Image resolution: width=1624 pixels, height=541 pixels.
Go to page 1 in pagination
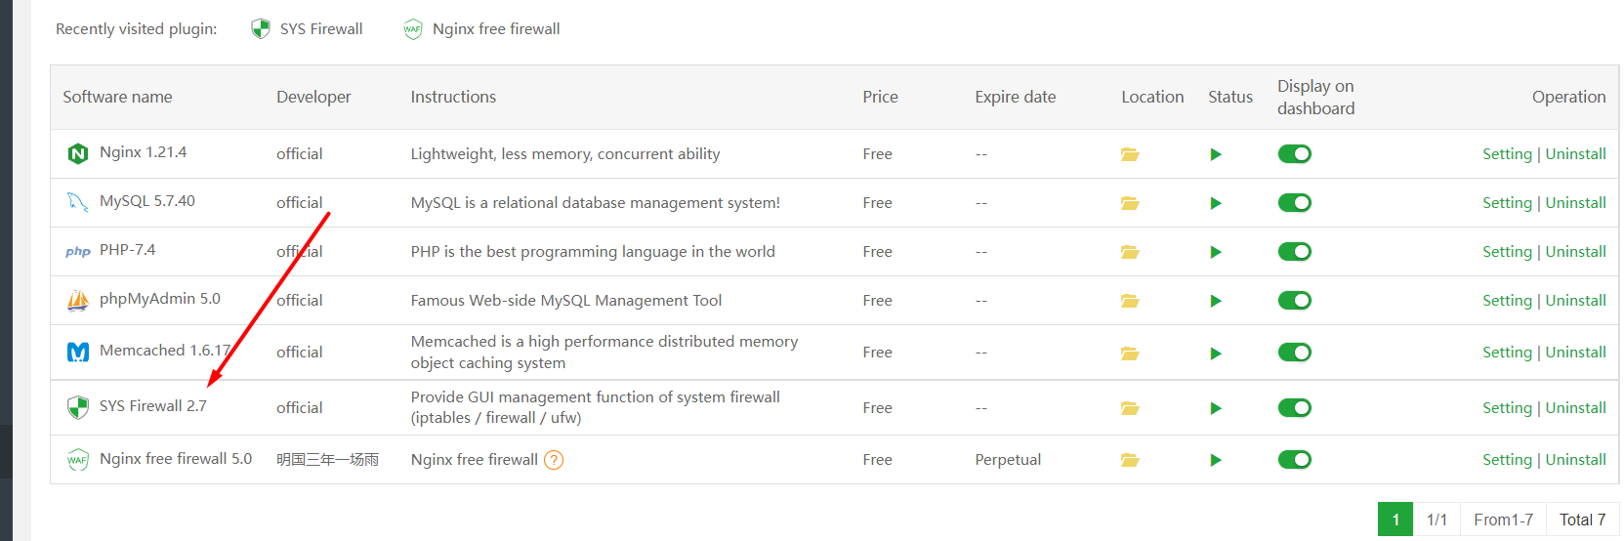pyautogui.click(x=1395, y=520)
